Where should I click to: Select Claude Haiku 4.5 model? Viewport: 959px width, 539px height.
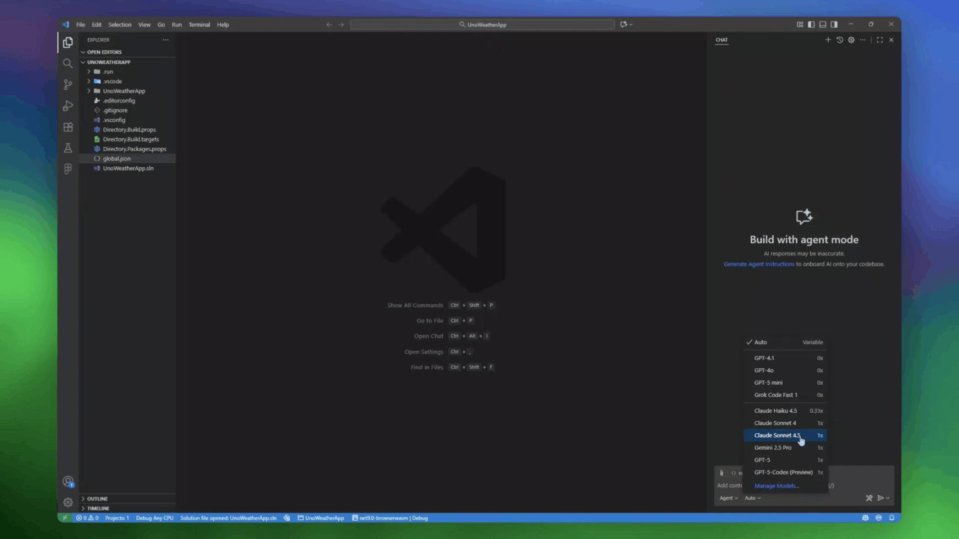click(776, 410)
